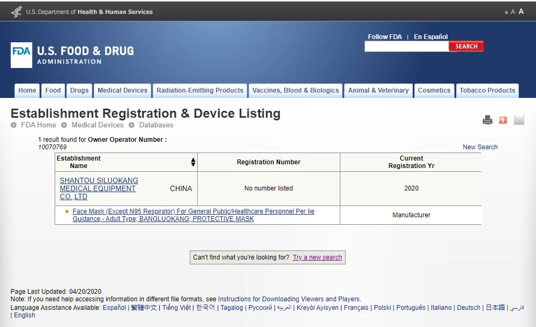536x327 pixels.
Task: Open Follow FDA link
Action: pos(385,36)
